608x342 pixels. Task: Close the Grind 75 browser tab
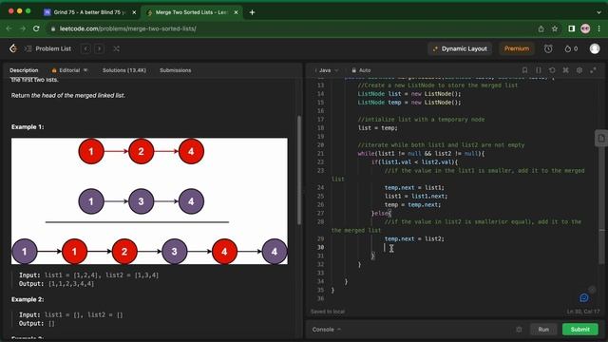pos(134,12)
